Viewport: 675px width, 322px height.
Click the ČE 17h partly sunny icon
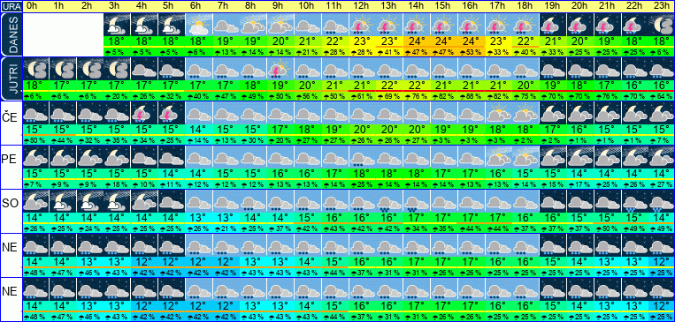(x=498, y=113)
